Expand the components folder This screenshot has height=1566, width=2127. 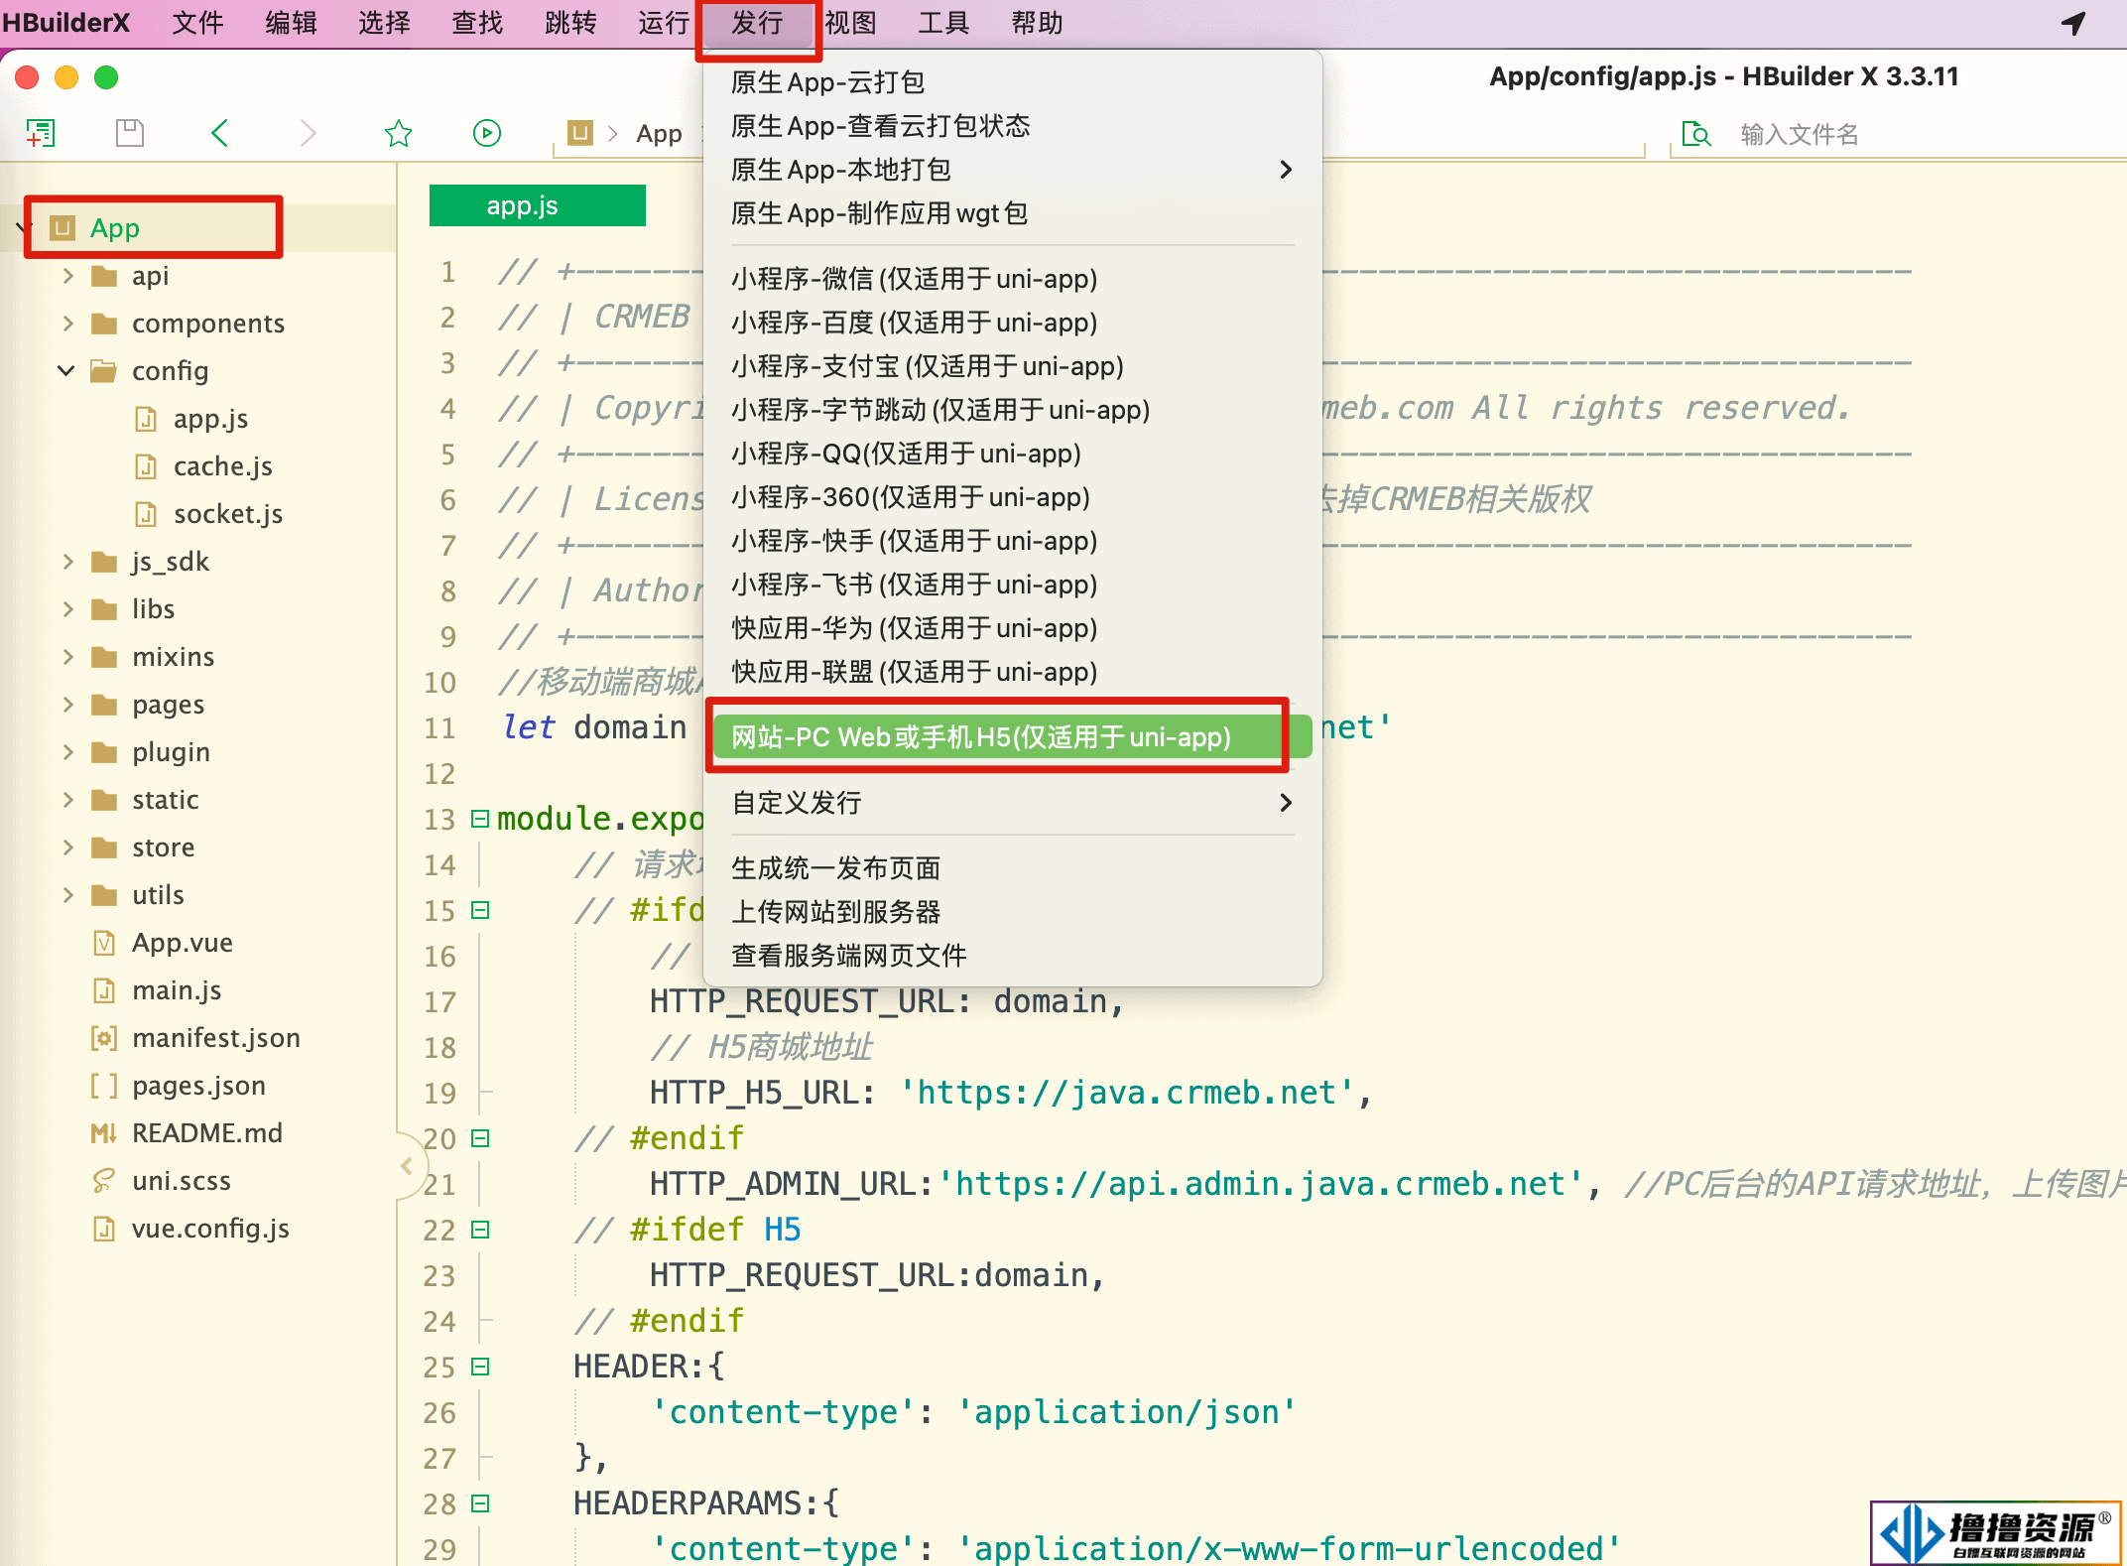67,324
